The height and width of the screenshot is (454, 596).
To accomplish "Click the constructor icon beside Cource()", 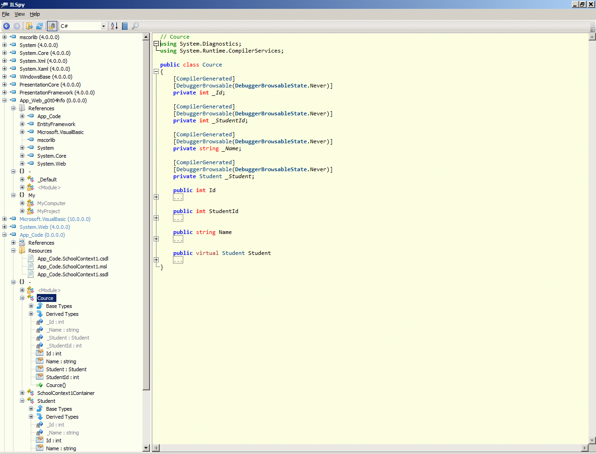I will [x=40, y=385].
